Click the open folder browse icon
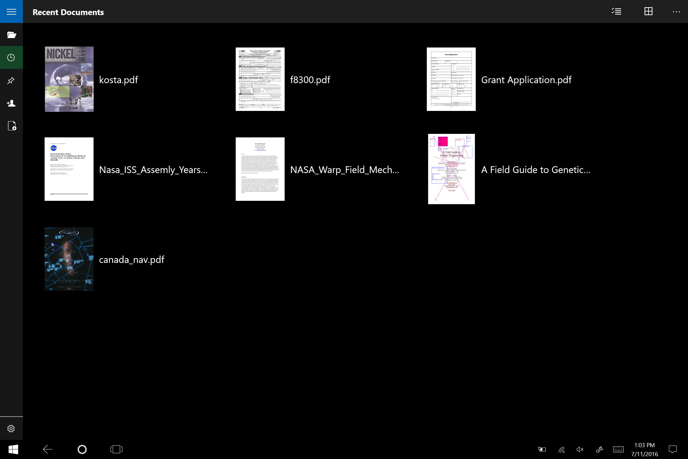 point(11,35)
